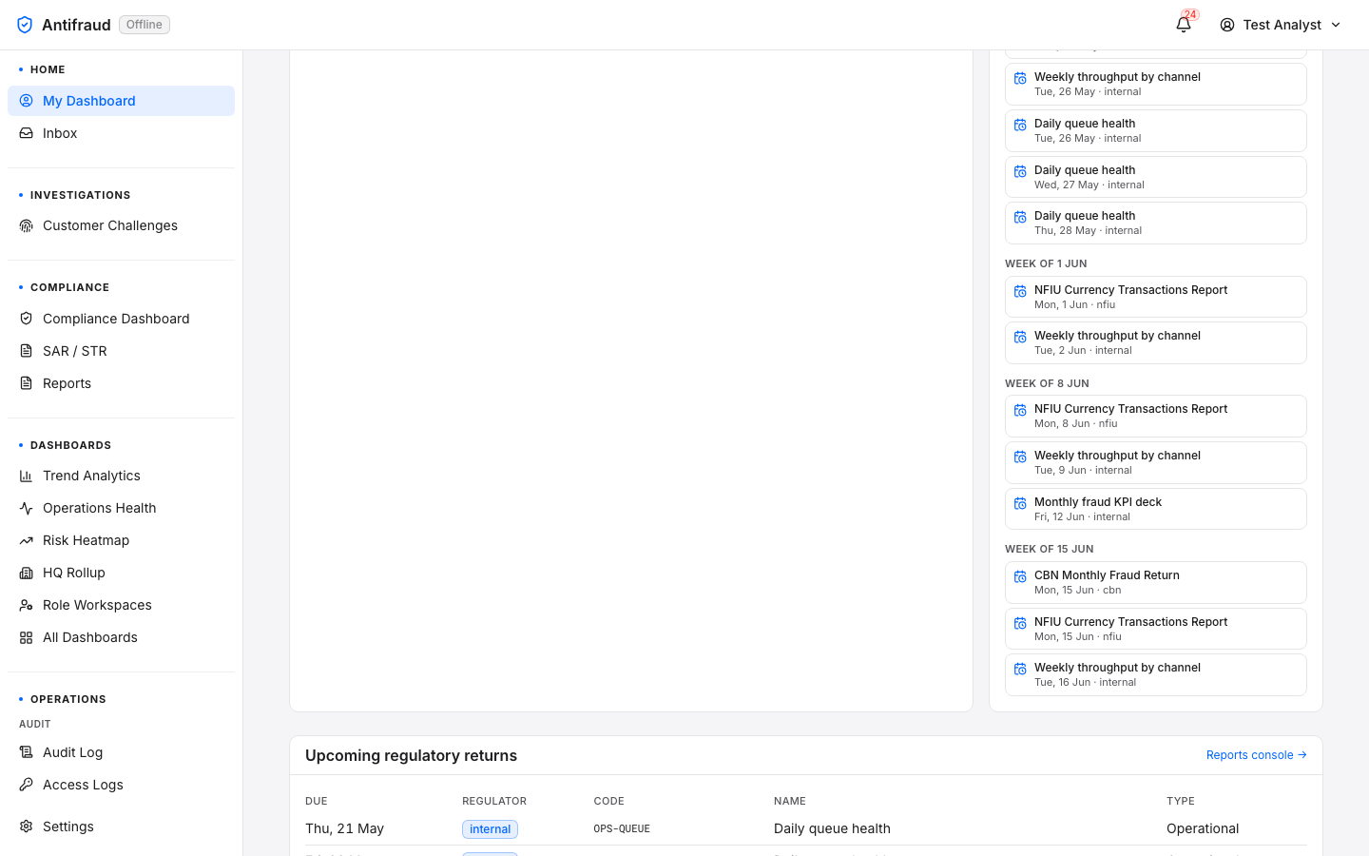The width and height of the screenshot is (1369, 856).
Task: Open Weekly throughput by channel, 16 Jun
Action: point(1155,674)
